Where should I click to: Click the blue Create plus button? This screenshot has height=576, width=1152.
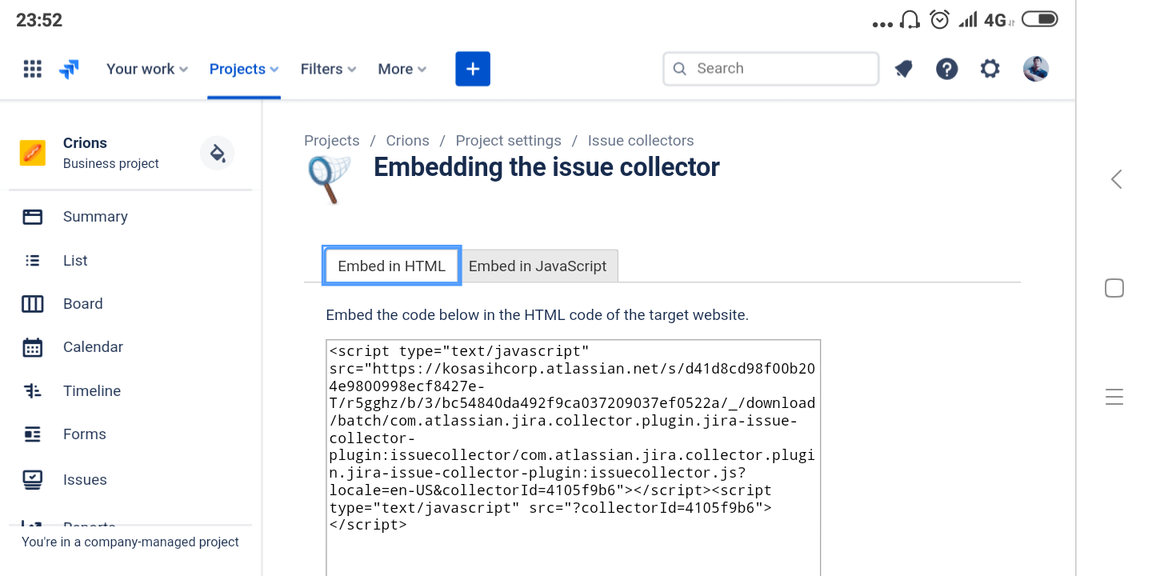(473, 69)
